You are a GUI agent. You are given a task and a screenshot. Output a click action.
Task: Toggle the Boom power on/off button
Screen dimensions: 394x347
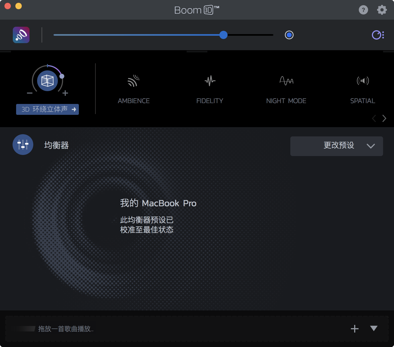point(289,35)
